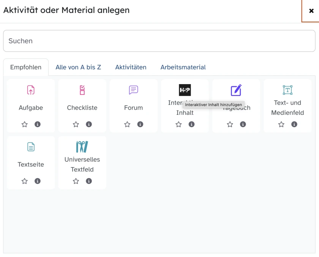Toggle favorite star for Tagebuch

click(x=230, y=124)
